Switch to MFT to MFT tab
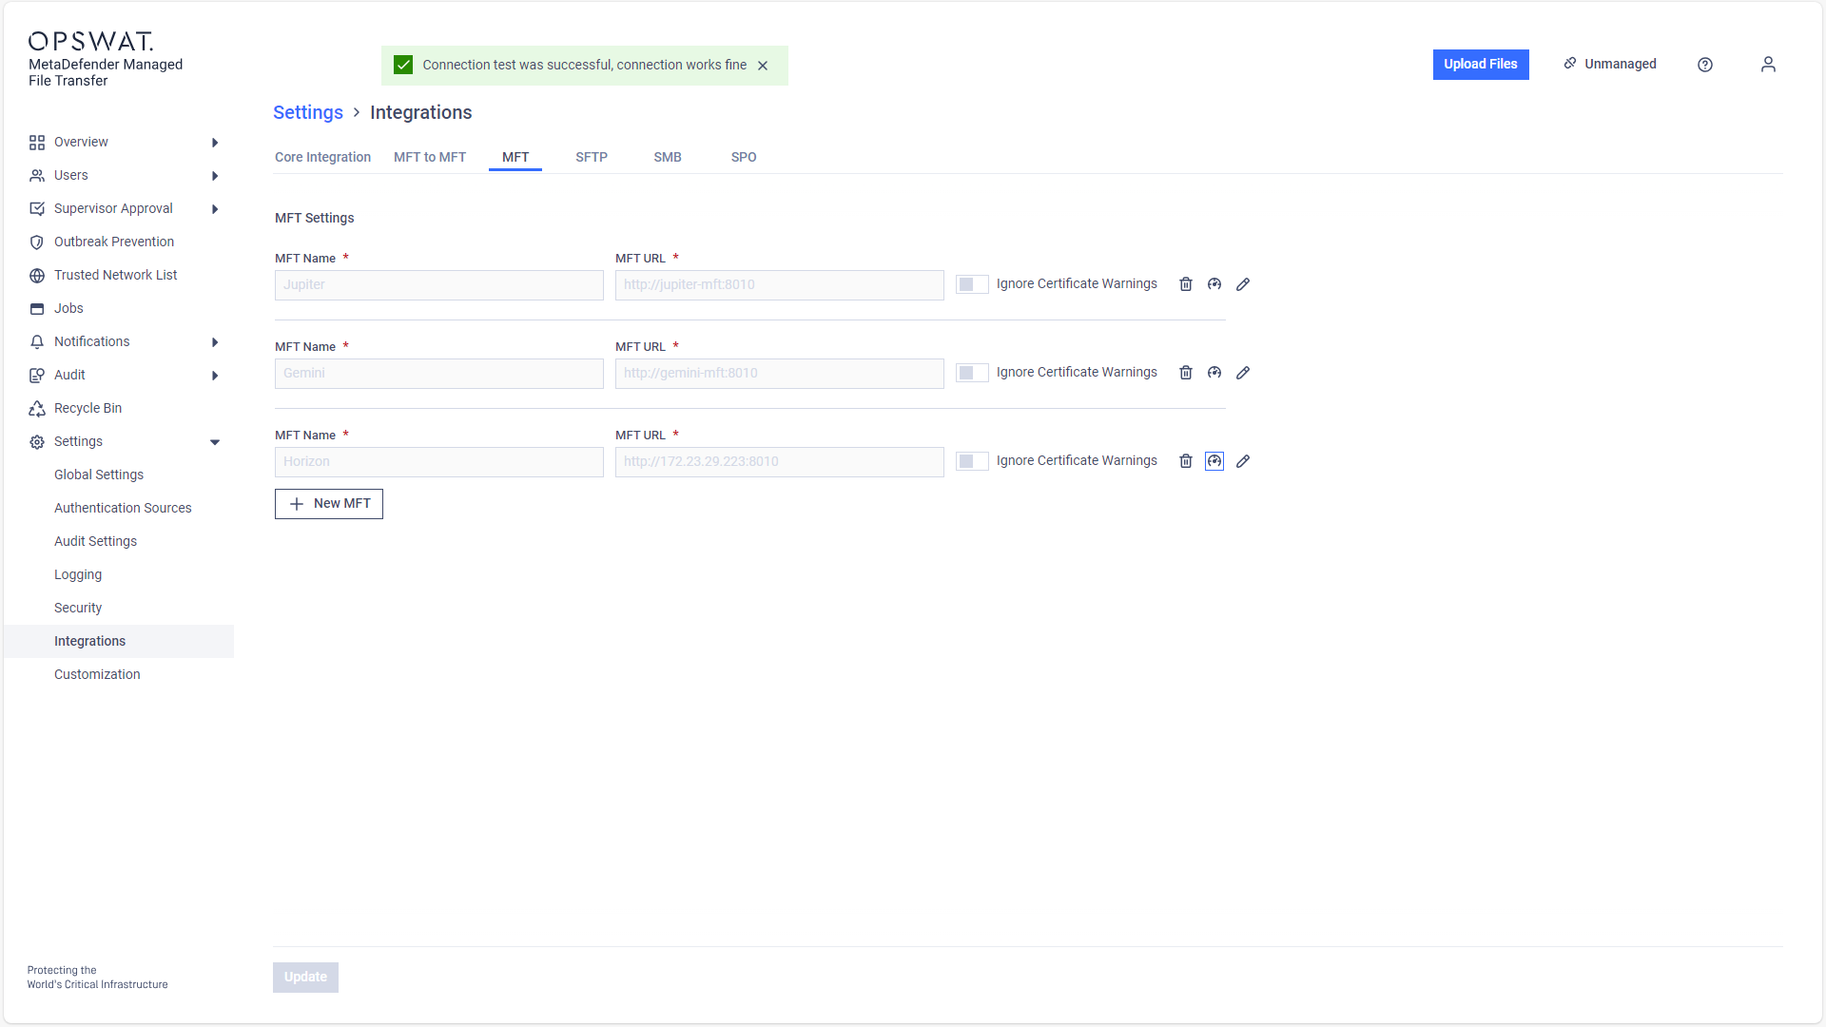The width and height of the screenshot is (1826, 1027). coord(430,158)
